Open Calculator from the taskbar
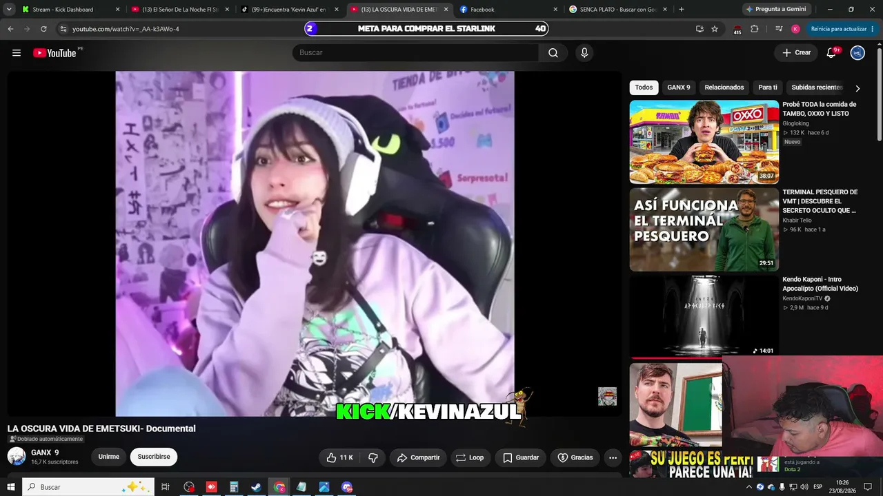Image resolution: width=883 pixels, height=496 pixels. pyautogui.click(x=234, y=487)
